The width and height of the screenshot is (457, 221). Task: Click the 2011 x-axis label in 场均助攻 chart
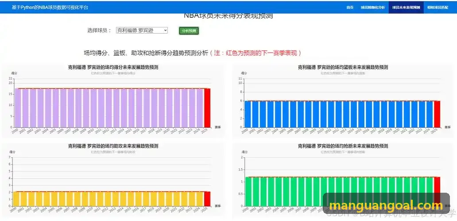pyautogui.click(x=98, y=210)
